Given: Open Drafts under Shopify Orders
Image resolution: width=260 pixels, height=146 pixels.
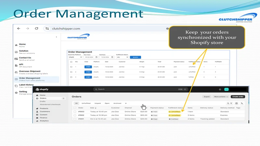Looking at the screenshot, I should (43, 101).
